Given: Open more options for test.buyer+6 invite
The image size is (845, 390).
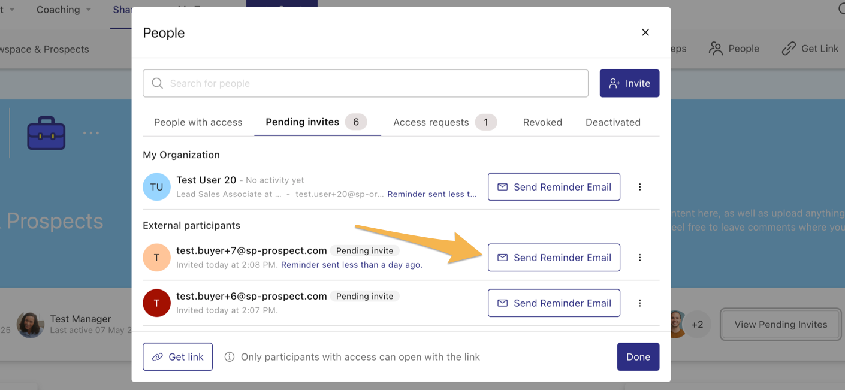Looking at the screenshot, I should point(640,303).
